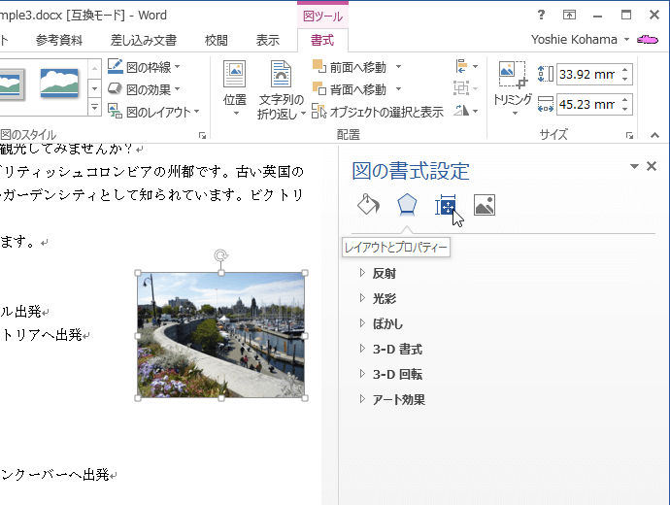The width and height of the screenshot is (670, 505).
Task: Click the height value field 33.92 mm
Action: [x=587, y=75]
